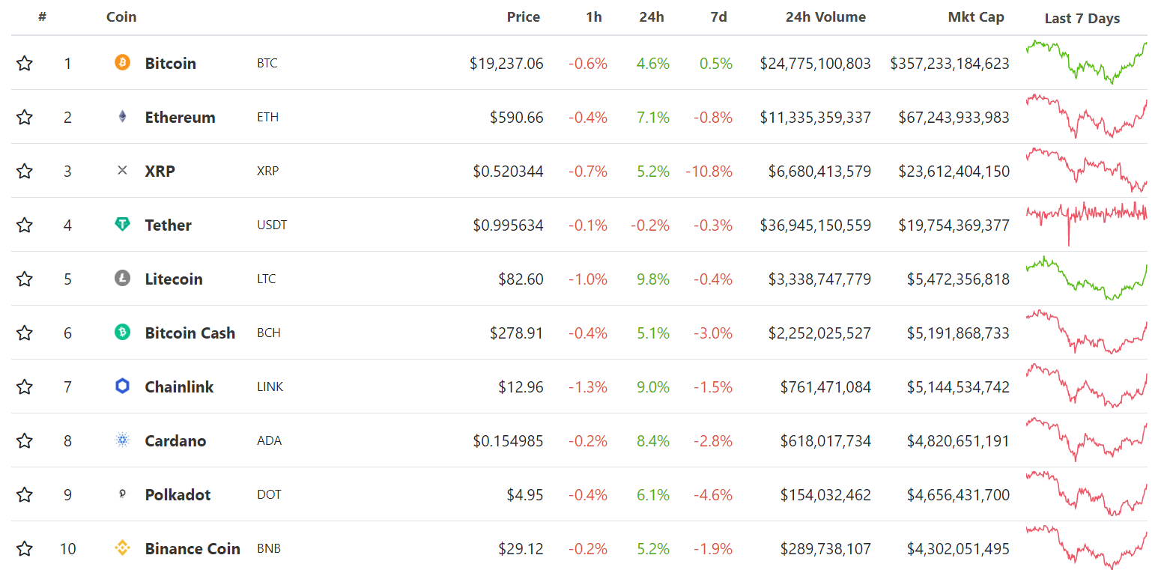The image size is (1161, 570).
Task: Sort by the 7d change column header
Action: coord(718,16)
